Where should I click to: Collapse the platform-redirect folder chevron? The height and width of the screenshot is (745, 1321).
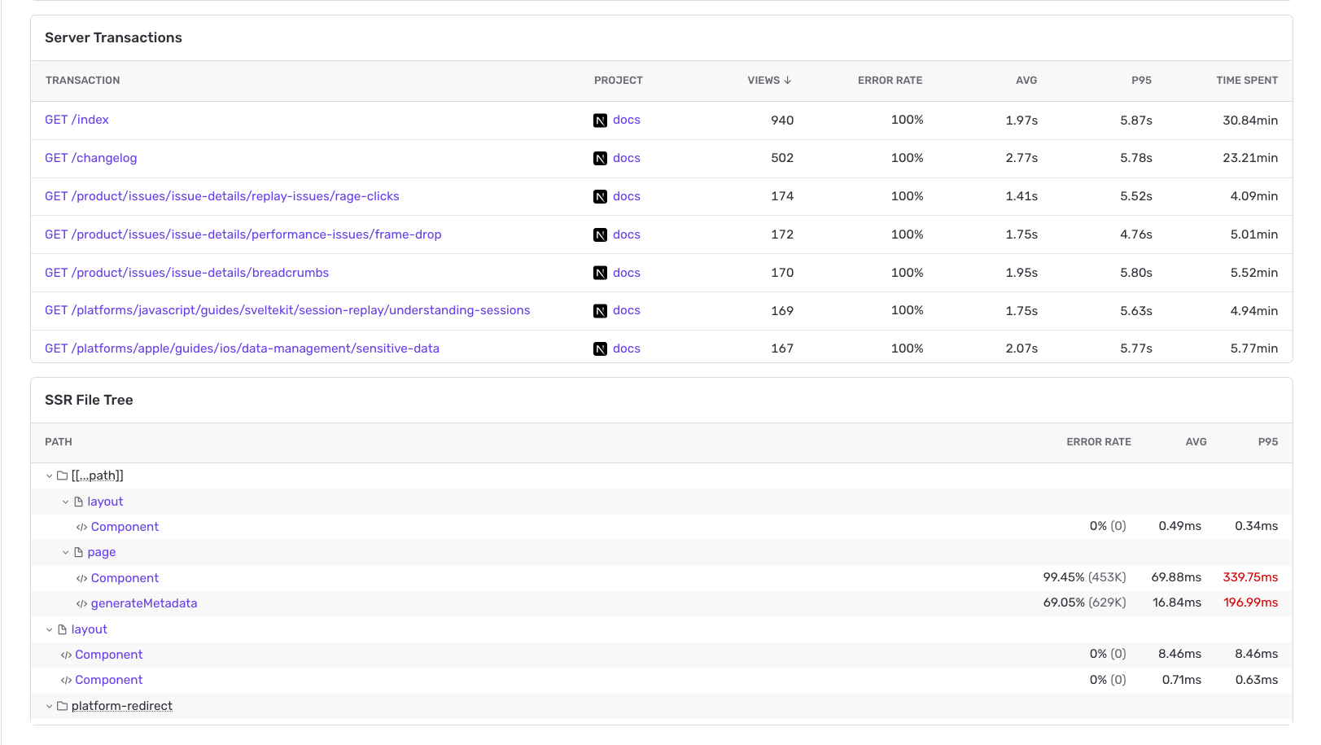point(49,707)
